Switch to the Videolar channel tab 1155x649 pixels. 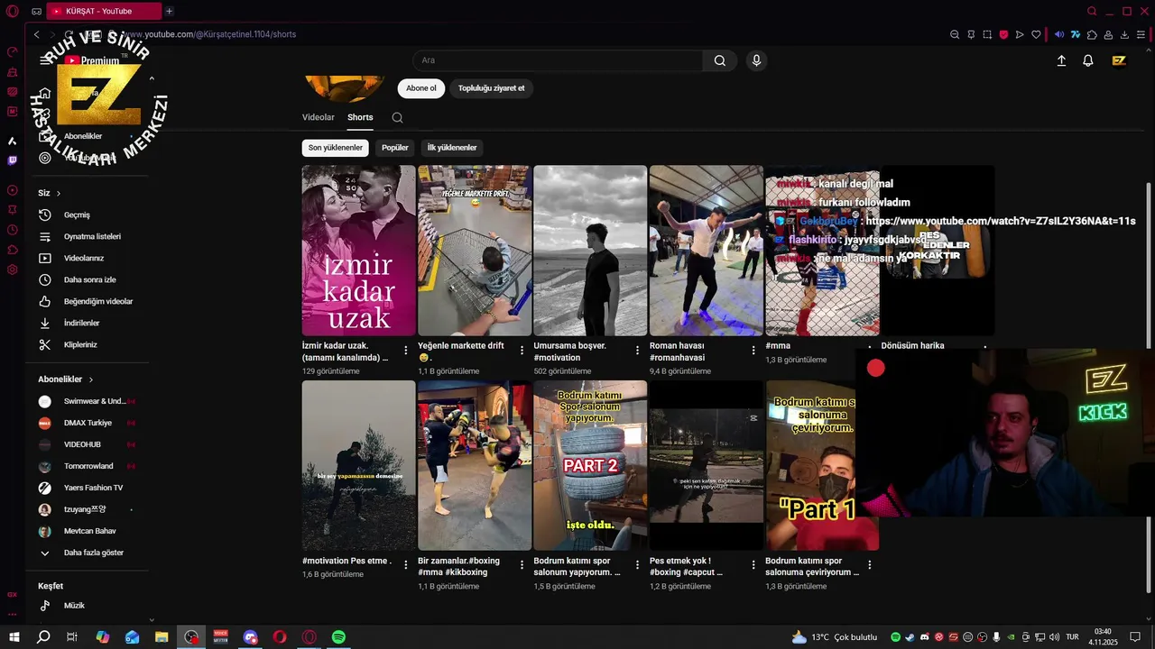click(x=318, y=117)
